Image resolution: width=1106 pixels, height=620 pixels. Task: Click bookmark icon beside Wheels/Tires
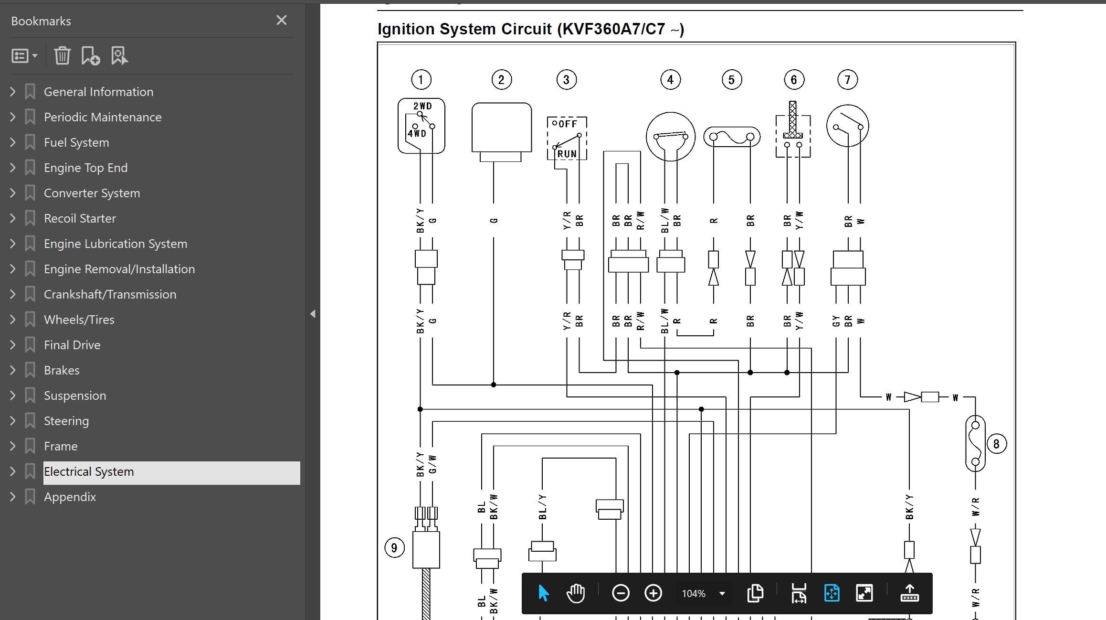coord(30,320)
